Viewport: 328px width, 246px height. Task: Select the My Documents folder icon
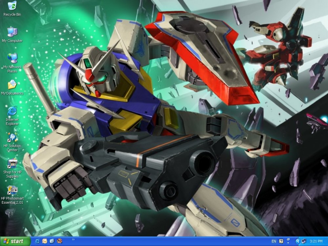point(12,88)
